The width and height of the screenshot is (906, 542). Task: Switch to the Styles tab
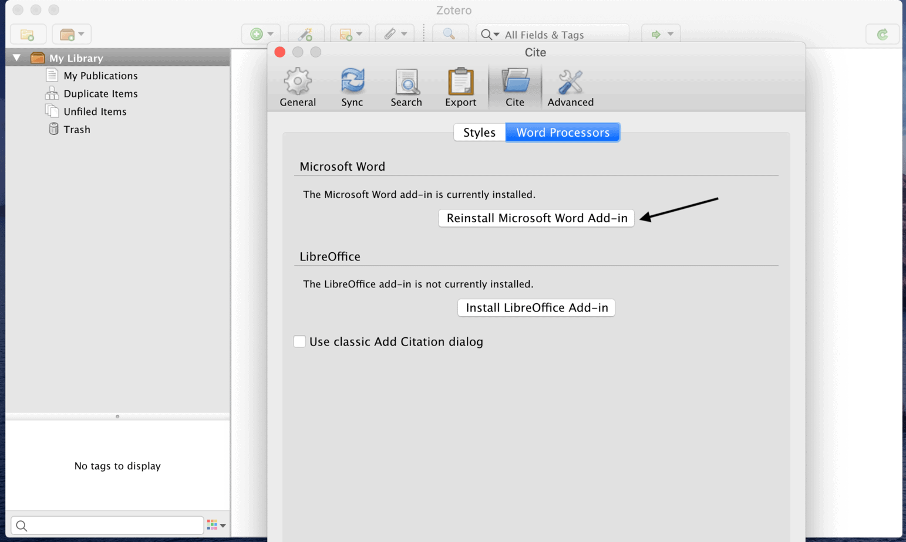point(479,132)
